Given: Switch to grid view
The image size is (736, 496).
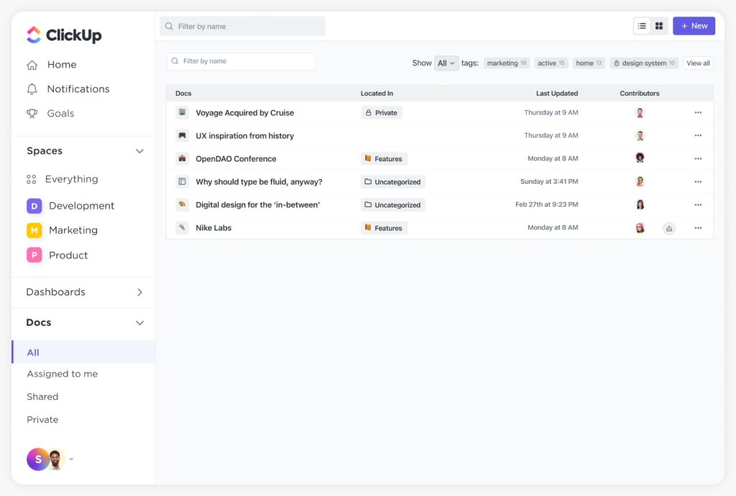Looking at the screenshot, I should pyautogui.click(x=659, y=26).
